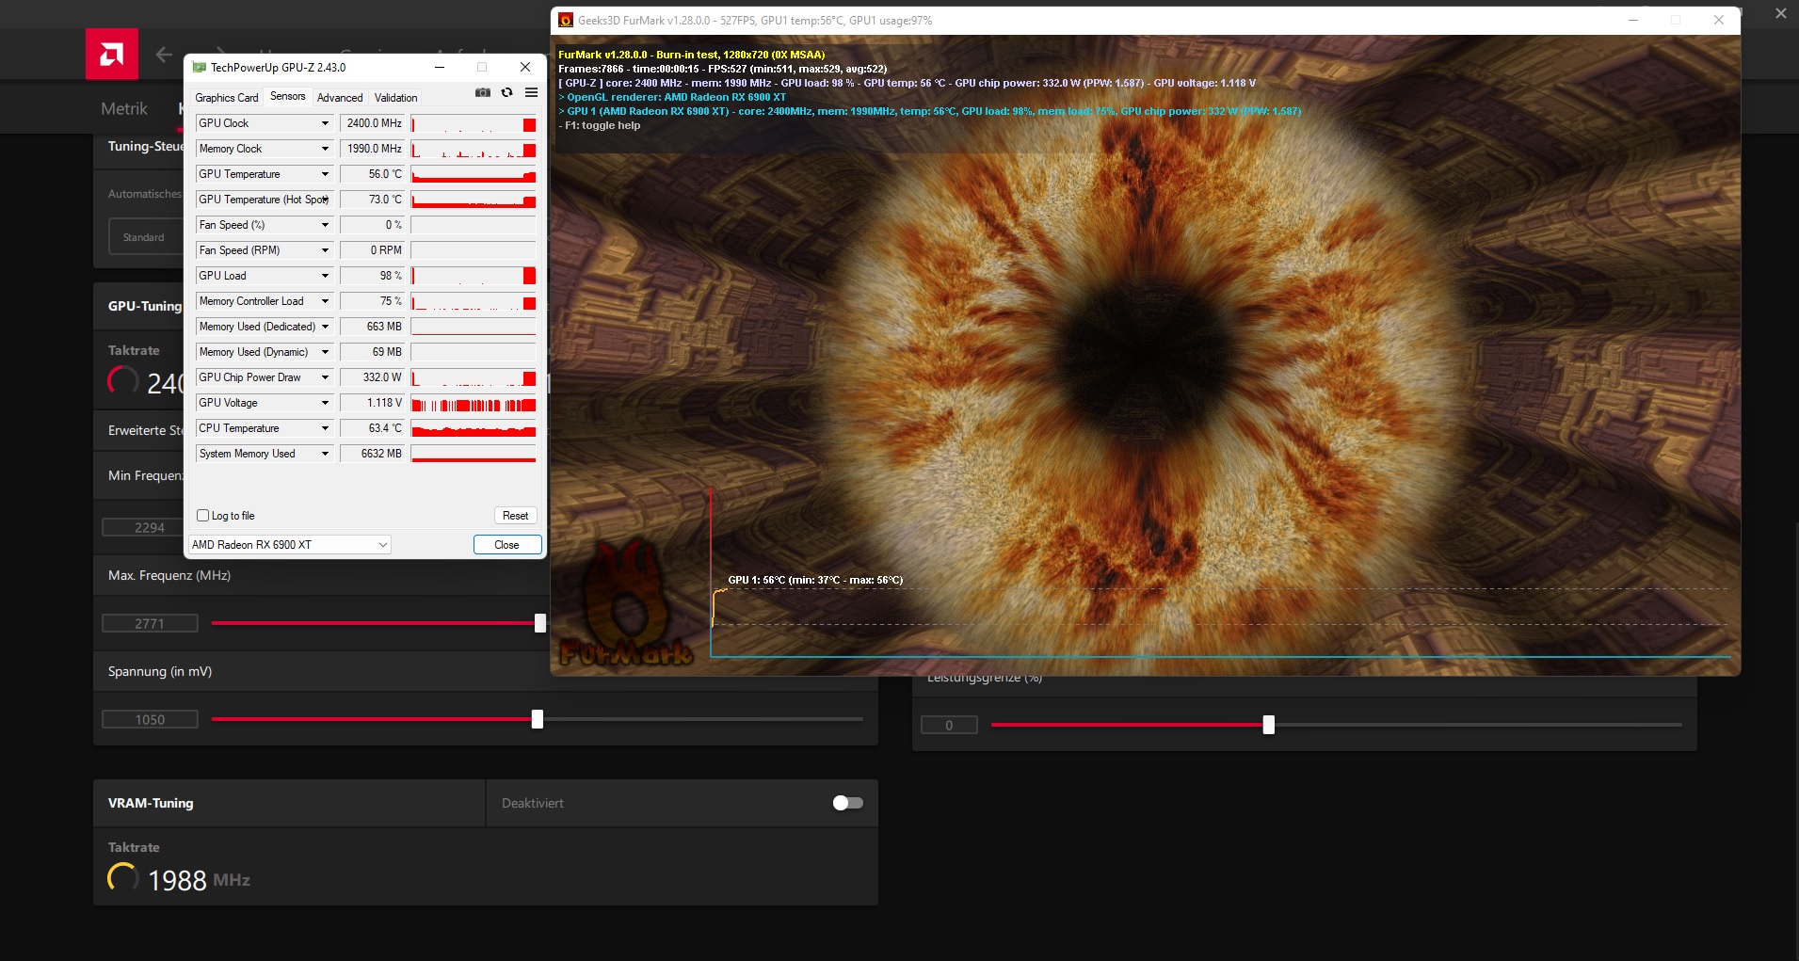
Task: Adjust Spannung (in mV) slider handle
Action: [x=537, y=719]
